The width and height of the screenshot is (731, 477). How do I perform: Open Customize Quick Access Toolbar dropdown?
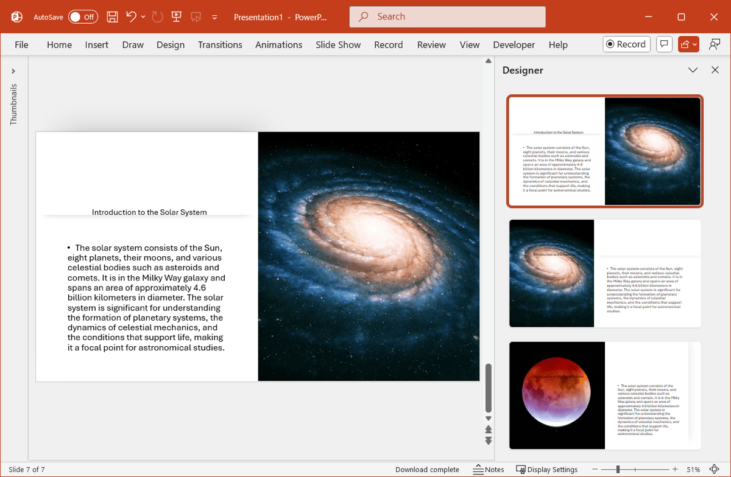tap(214, 17)
